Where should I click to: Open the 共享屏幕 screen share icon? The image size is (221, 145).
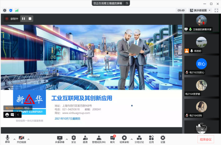pos(60,138)
